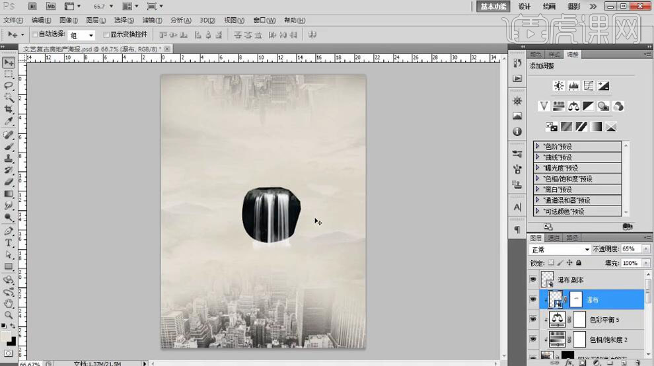
Task: Select the Crop tool
Action: tap(9, 110)
